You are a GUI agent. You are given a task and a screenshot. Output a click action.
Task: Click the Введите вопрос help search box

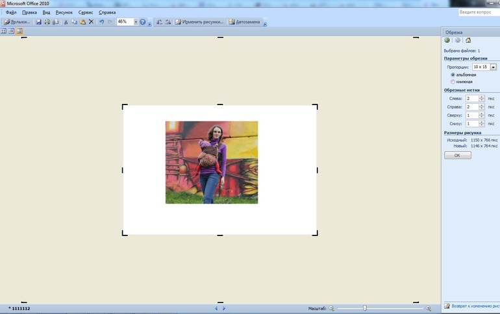pos(479,12)
